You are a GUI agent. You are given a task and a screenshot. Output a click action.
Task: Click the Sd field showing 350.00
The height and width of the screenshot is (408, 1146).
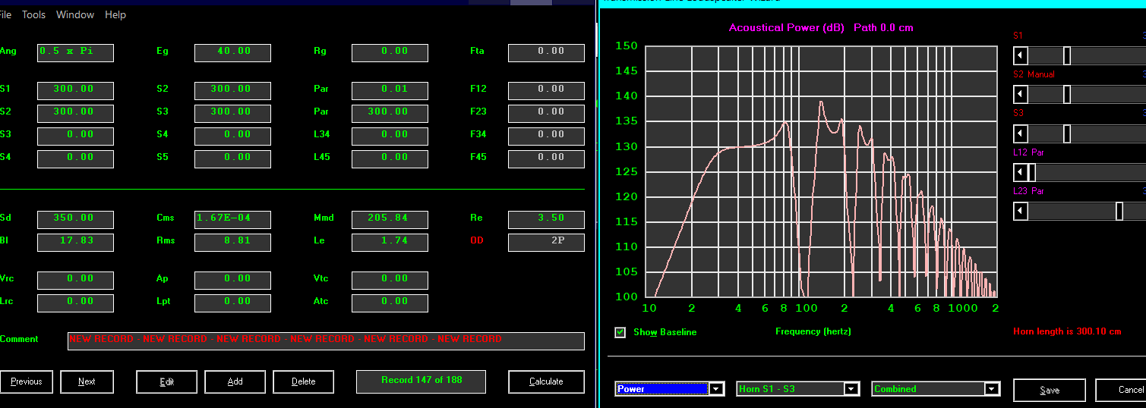[76, 219]
